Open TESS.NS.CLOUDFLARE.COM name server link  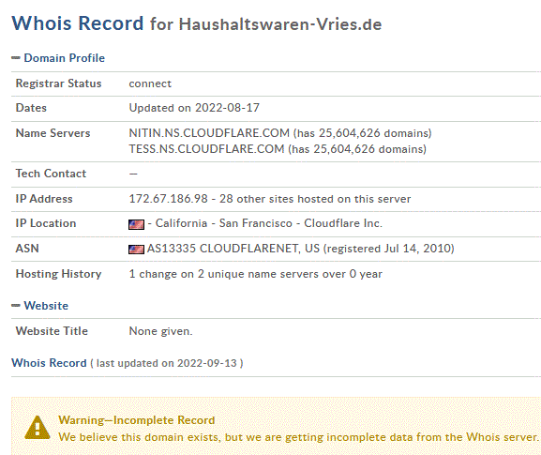pos(206,149)
